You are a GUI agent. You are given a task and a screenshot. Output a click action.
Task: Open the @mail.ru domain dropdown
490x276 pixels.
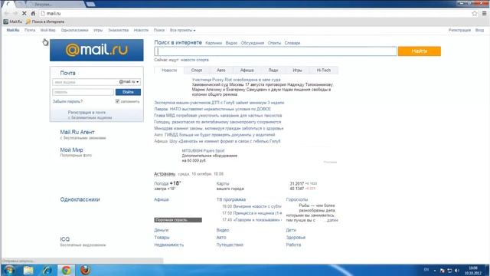[x=129, y=82]
